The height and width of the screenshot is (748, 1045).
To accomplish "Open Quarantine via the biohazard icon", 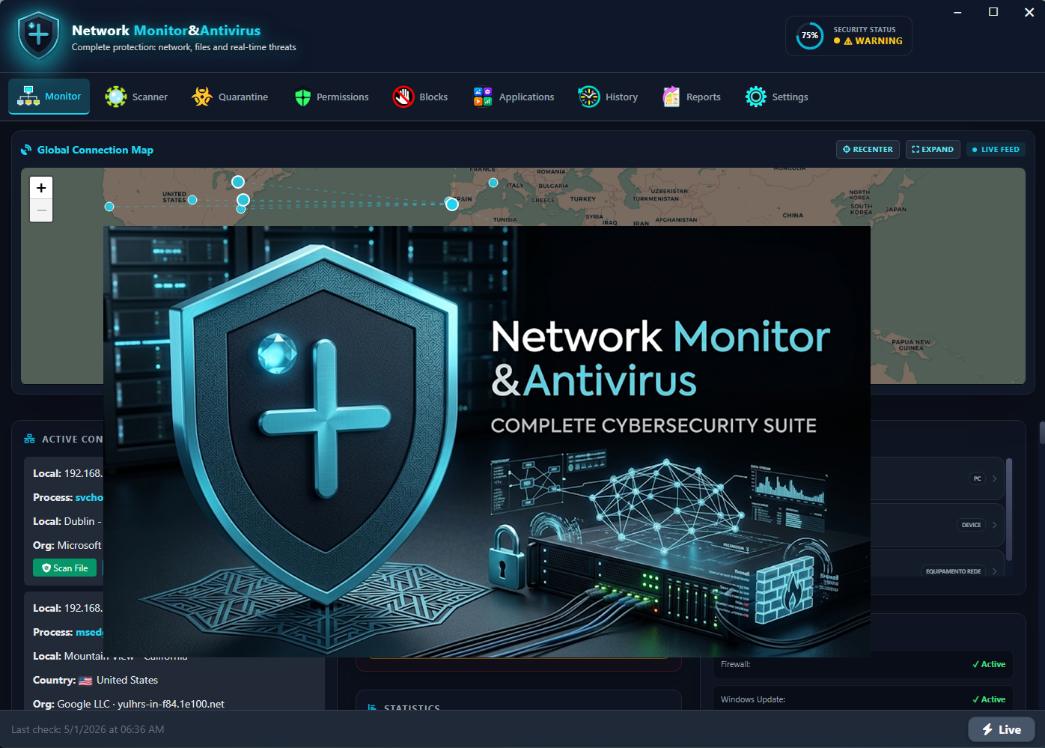I will tap(202, 97).
